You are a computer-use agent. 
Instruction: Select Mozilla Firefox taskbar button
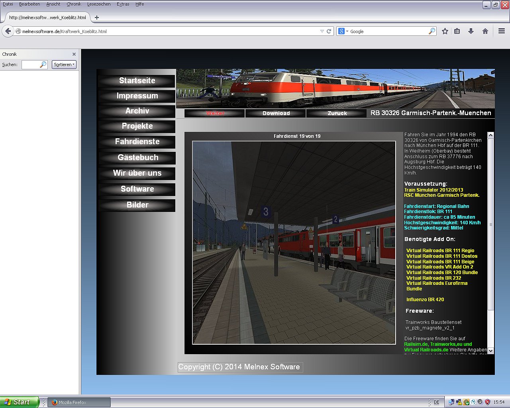tap(79, 402)
